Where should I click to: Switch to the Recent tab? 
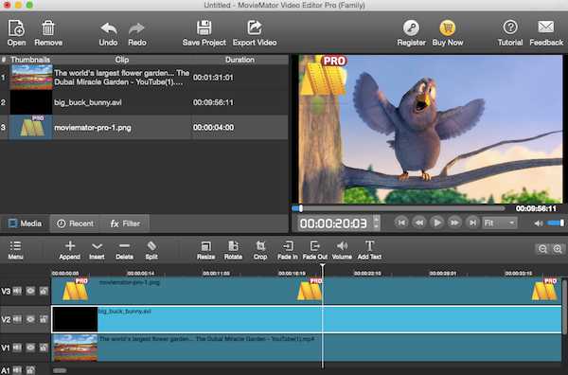[76, 223]
